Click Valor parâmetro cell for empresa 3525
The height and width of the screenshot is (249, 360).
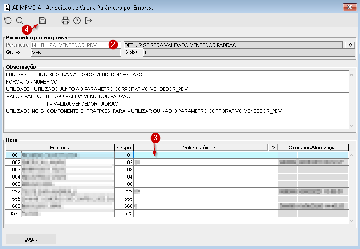click(206, 213)
